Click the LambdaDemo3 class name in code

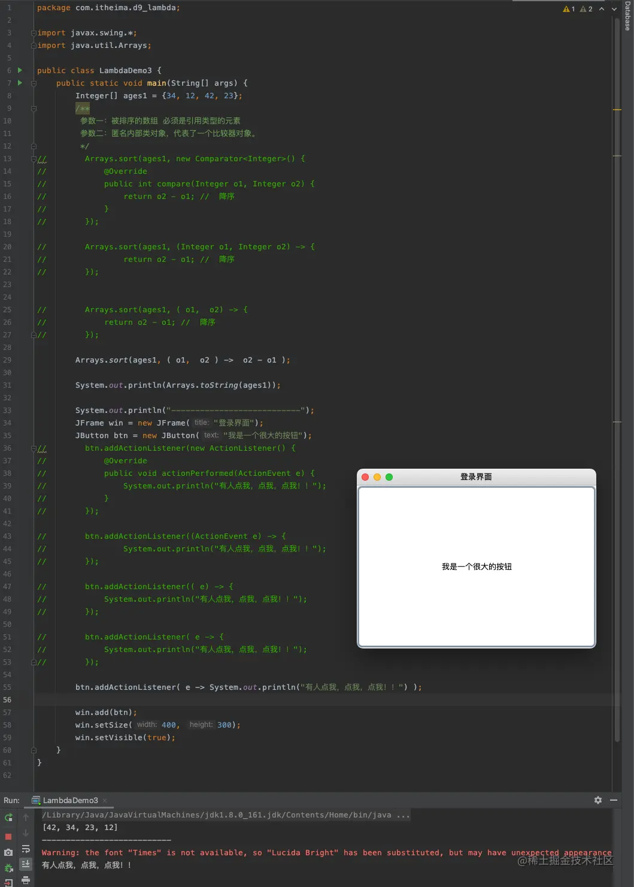click(x=125, y=71)
